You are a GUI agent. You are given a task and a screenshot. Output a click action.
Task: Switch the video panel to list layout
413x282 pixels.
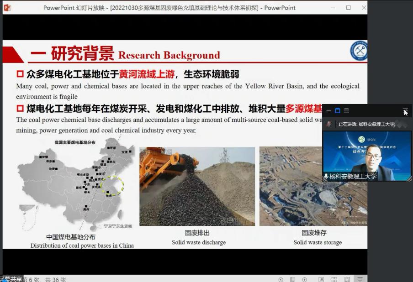point(346,111)
